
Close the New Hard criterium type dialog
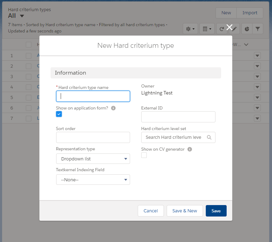tap(229, 28)
